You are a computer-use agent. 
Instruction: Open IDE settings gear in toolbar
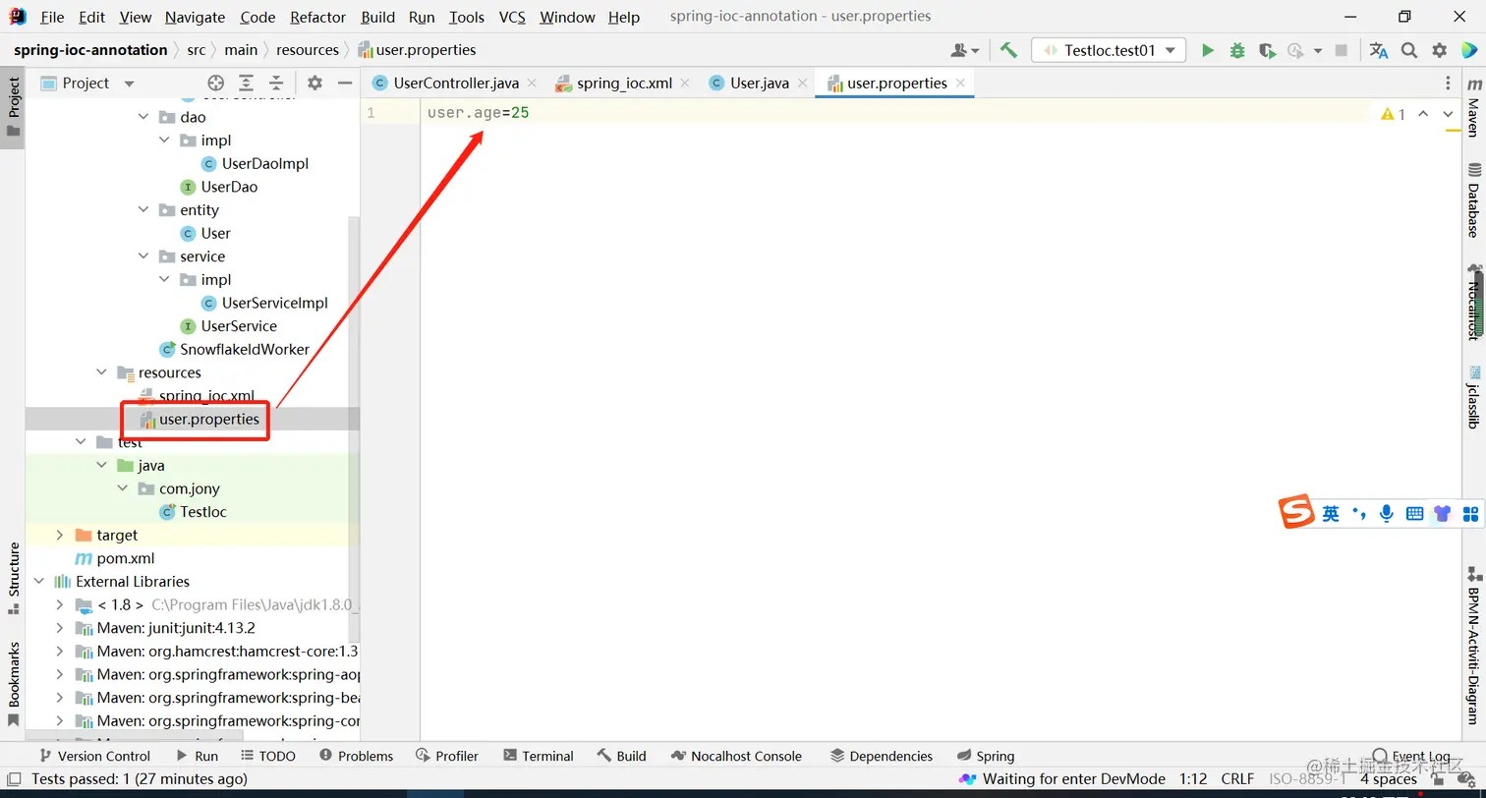pos(1440,50)
